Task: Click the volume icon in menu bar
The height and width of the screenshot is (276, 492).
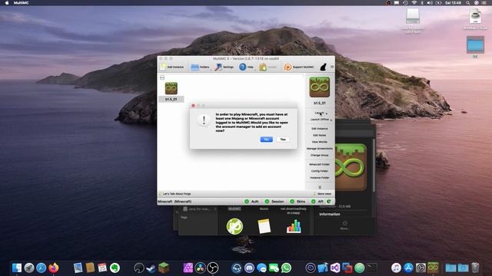Action: pos(430,3)
